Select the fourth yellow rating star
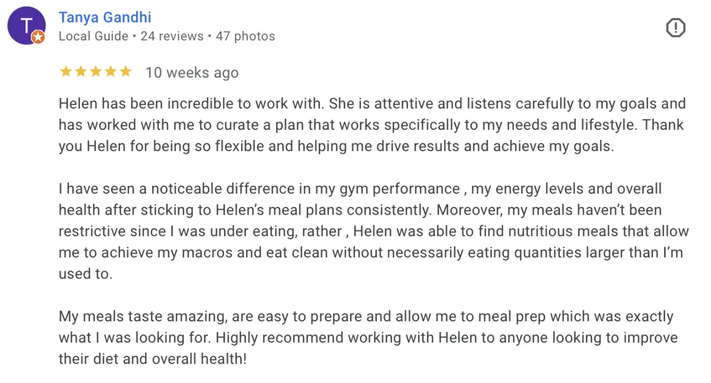The image size is (711, 383). pyautogui.click(x=110, y=72)
